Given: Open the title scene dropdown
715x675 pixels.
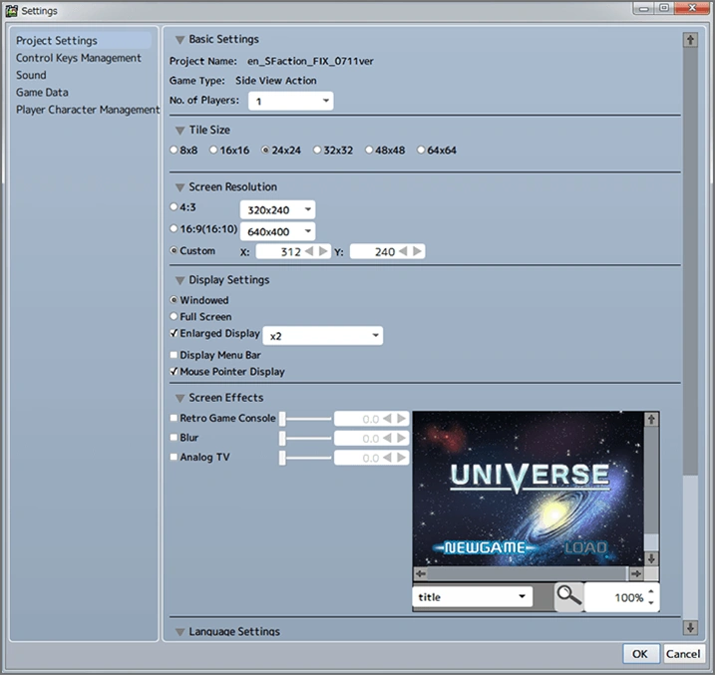Looking at the screenshot, I should coord(473,596).
